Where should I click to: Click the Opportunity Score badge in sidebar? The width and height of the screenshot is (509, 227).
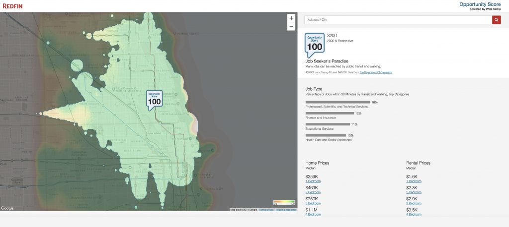(314, 44)
